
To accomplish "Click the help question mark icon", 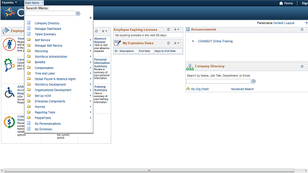I will click(307, 23).
